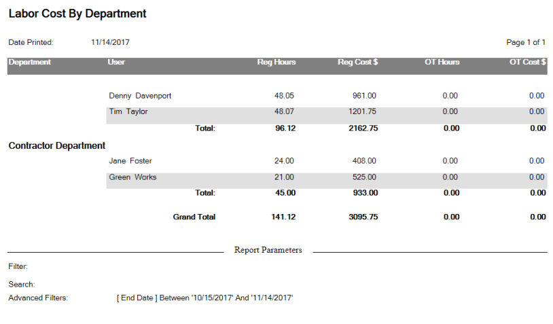553x324 pixels.
Task: Click the Tim Taylor user entry
Action: (x=128, y=112)
